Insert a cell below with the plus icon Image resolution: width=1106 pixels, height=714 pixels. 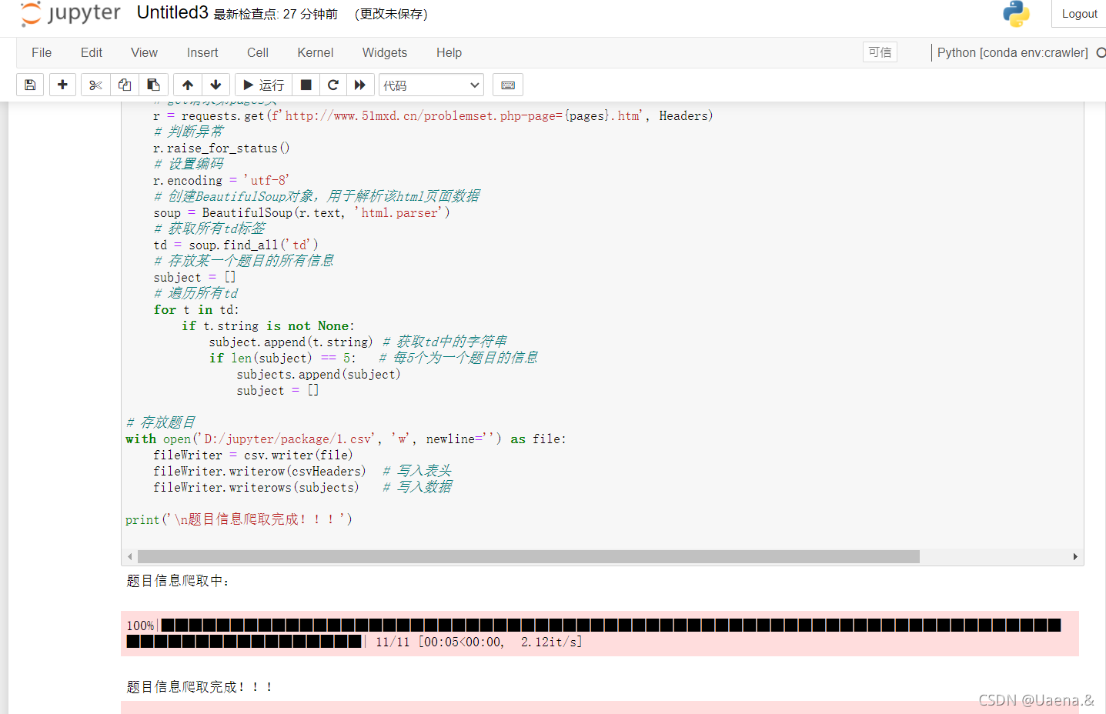[x=62, y=85]
